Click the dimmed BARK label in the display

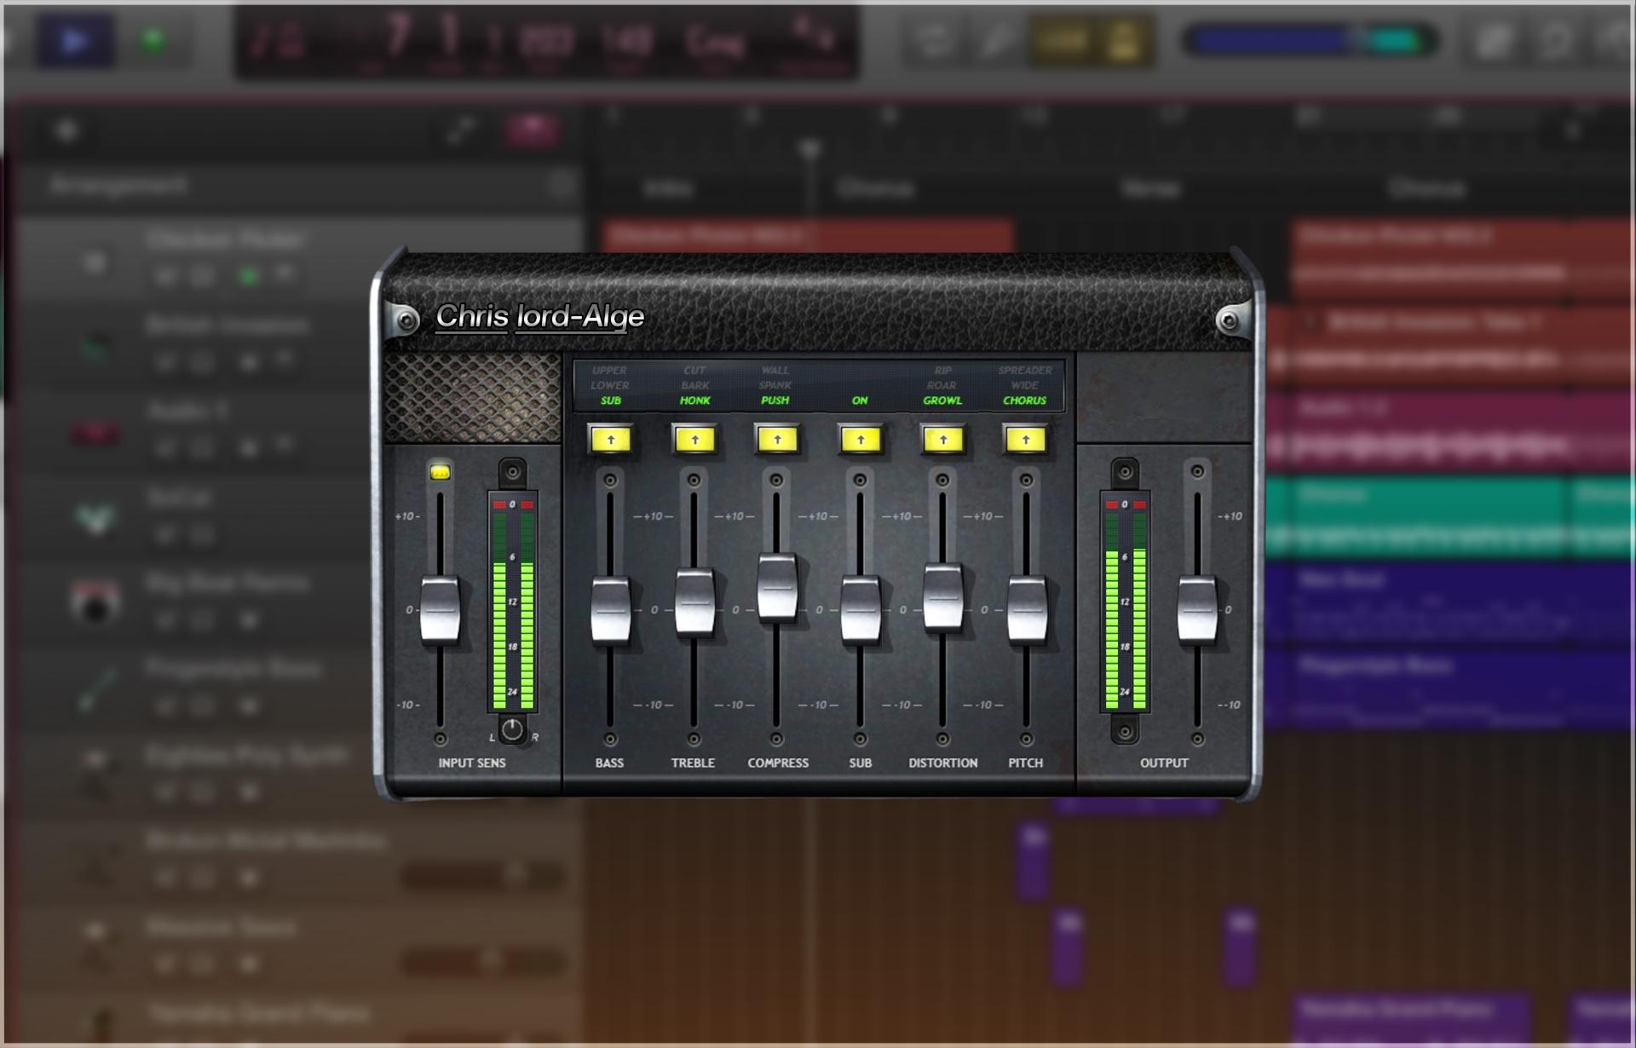coord(695,385)
